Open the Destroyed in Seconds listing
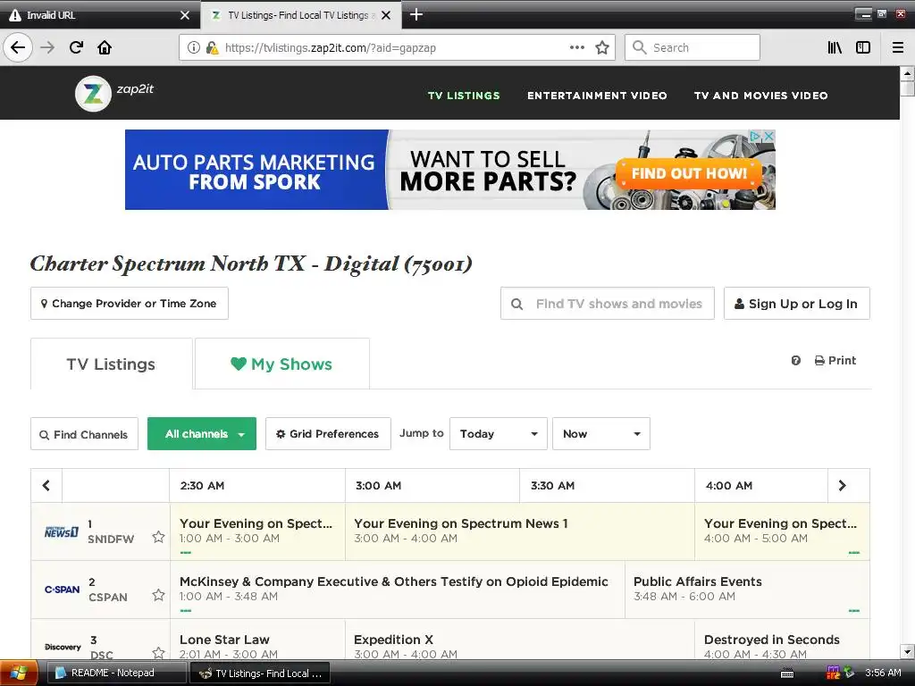 [x=782, y=640]
